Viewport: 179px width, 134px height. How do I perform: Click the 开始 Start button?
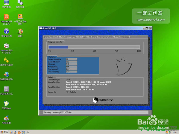[4, 132]
